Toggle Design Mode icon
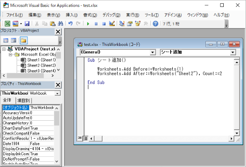Viewport: 246px width, 167px height. coord(112,24)
